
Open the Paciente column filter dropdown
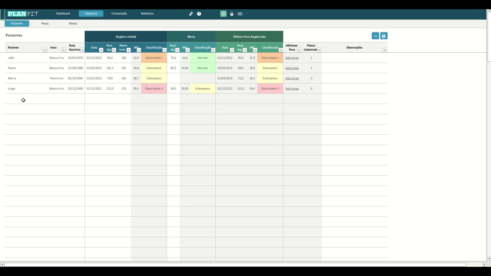tap(45, 50)
